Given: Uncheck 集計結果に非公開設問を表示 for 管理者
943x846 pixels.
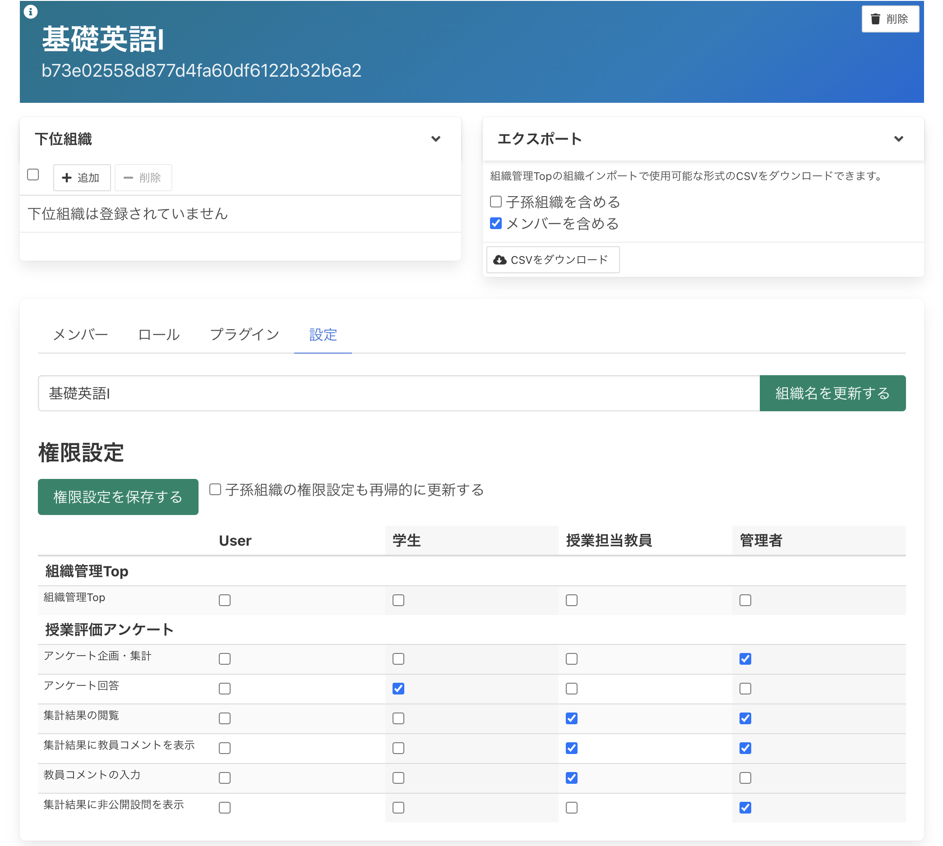Looking at the screenshot, I should pos(745,807).
